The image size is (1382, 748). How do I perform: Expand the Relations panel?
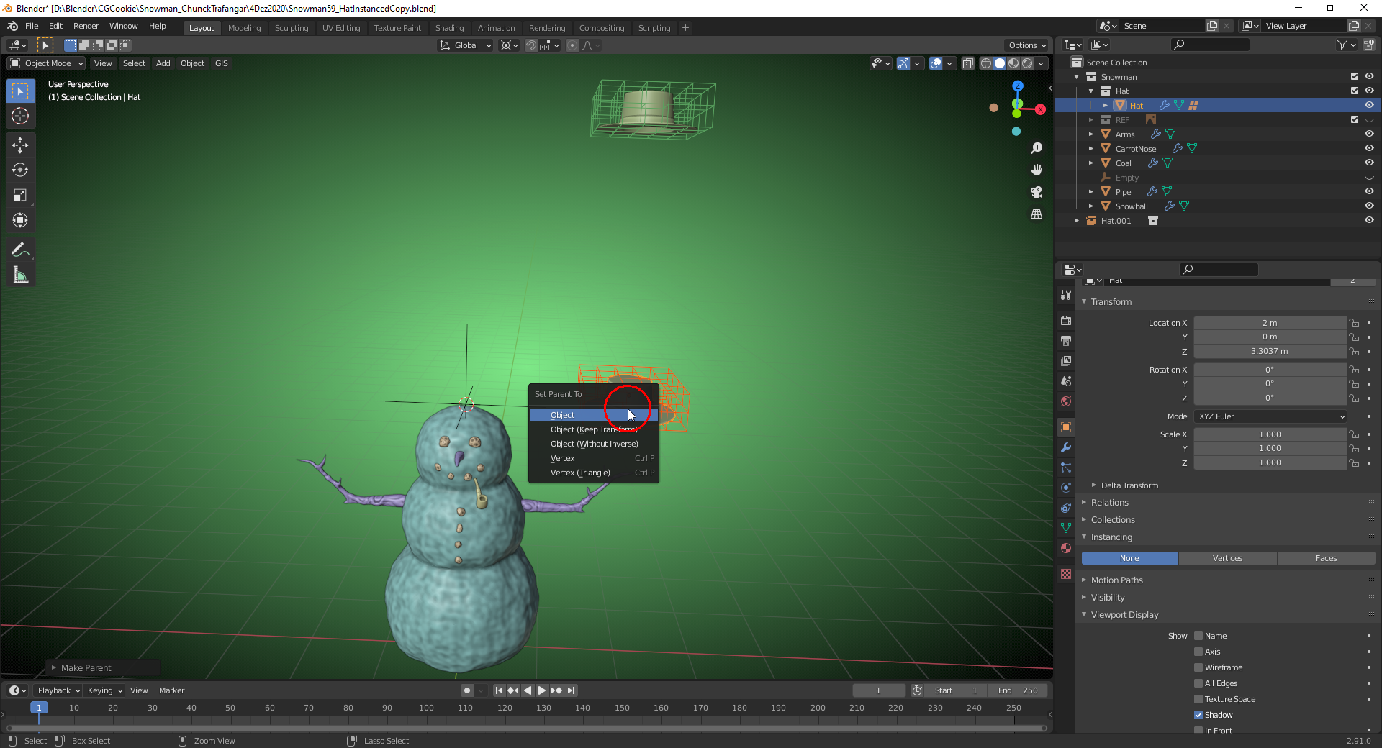(x=1109, y=503)
